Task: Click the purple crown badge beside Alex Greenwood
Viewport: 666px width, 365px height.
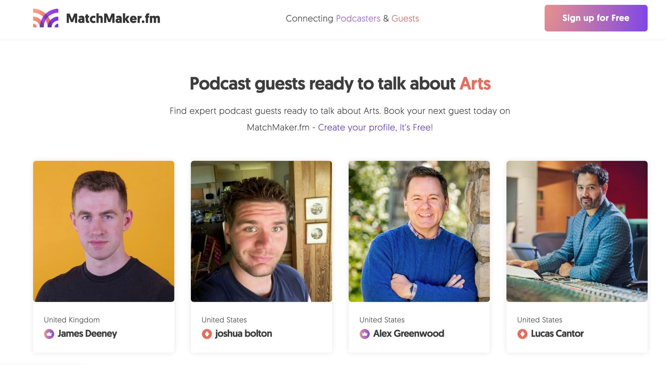Action: [x=365, y=334]
